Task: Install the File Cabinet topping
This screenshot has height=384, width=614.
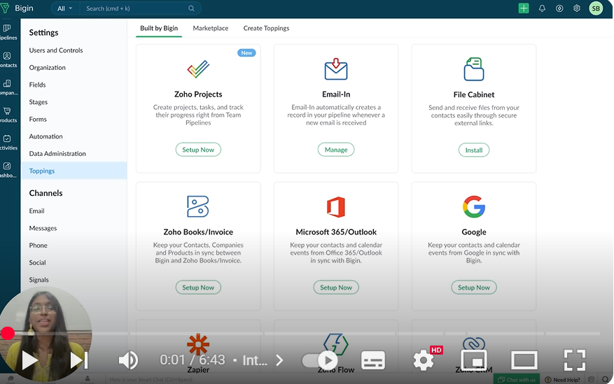Action: click(474, 150)
